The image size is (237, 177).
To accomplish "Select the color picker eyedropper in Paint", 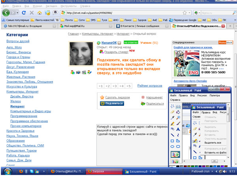I will [x=173, y=118].
